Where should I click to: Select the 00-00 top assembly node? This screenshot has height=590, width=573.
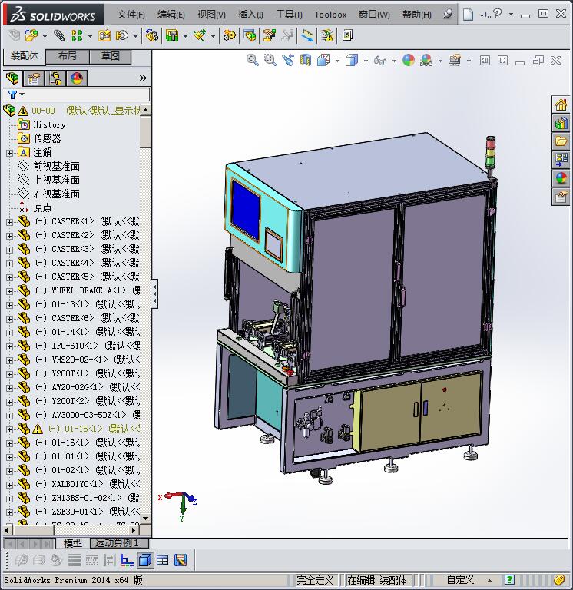pos(71,111)
